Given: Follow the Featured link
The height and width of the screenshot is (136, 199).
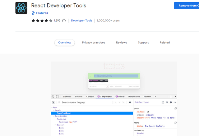Looking at the screenshot, I should click(42, 13).
